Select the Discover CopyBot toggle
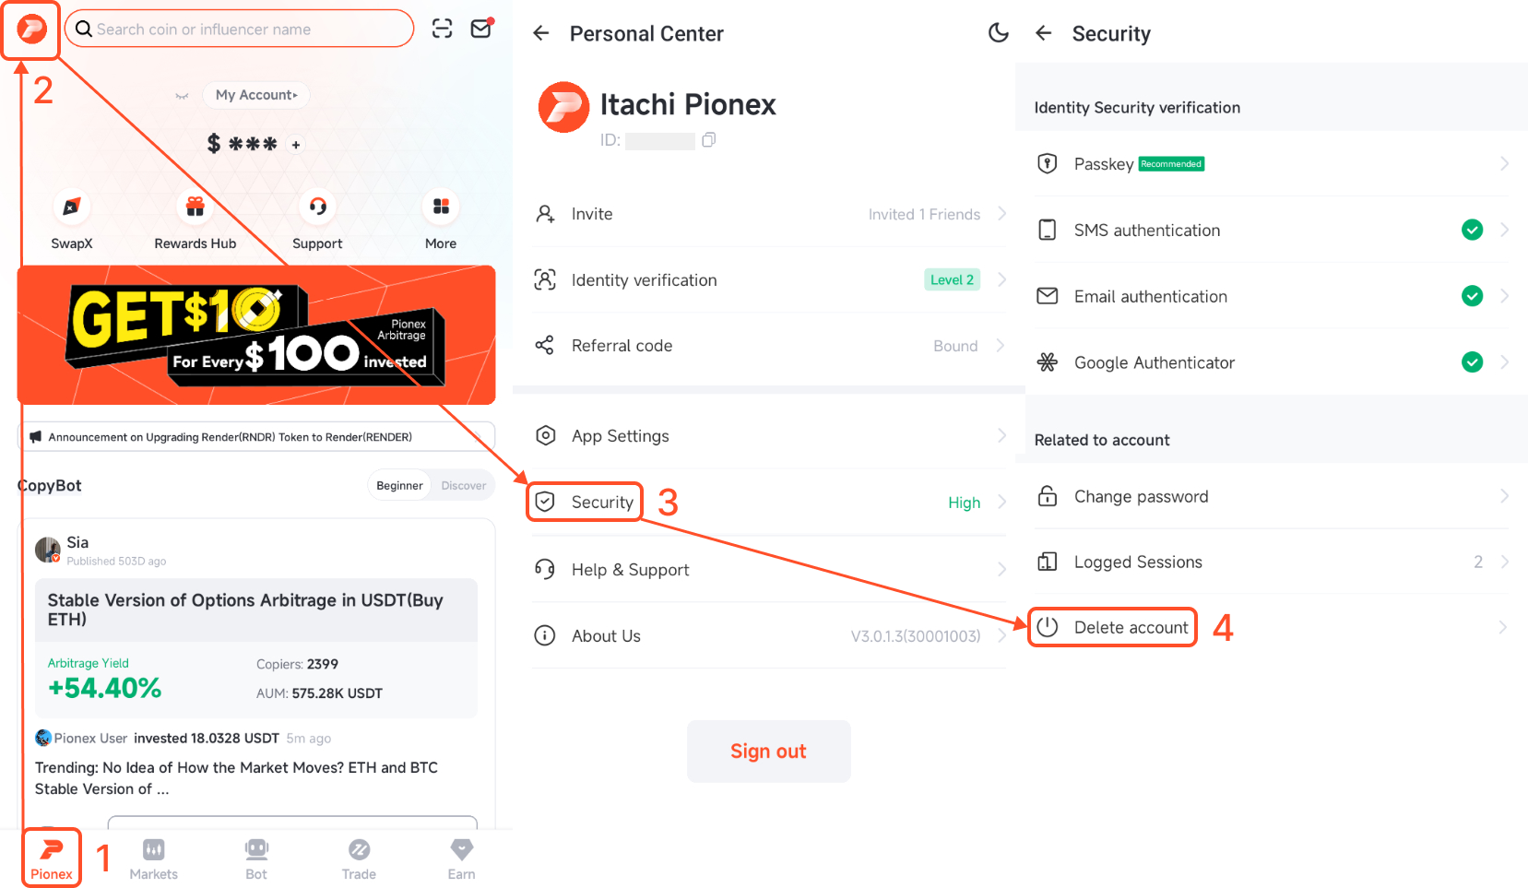Image resolution: width=1528 pixels, height=888 pixels. pos(463,486)
